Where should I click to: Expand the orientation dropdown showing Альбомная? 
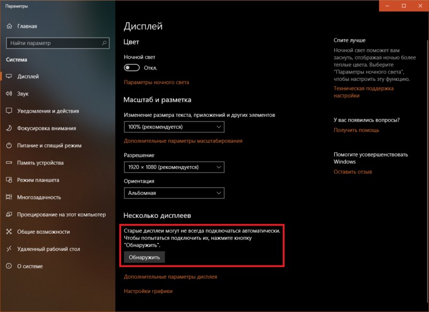coord(174,193)
